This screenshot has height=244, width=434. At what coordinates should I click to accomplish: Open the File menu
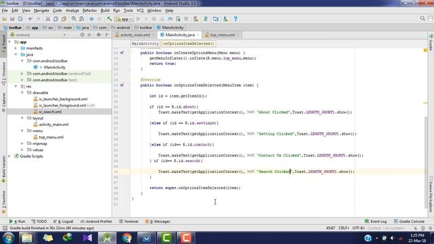coord(5,11)
